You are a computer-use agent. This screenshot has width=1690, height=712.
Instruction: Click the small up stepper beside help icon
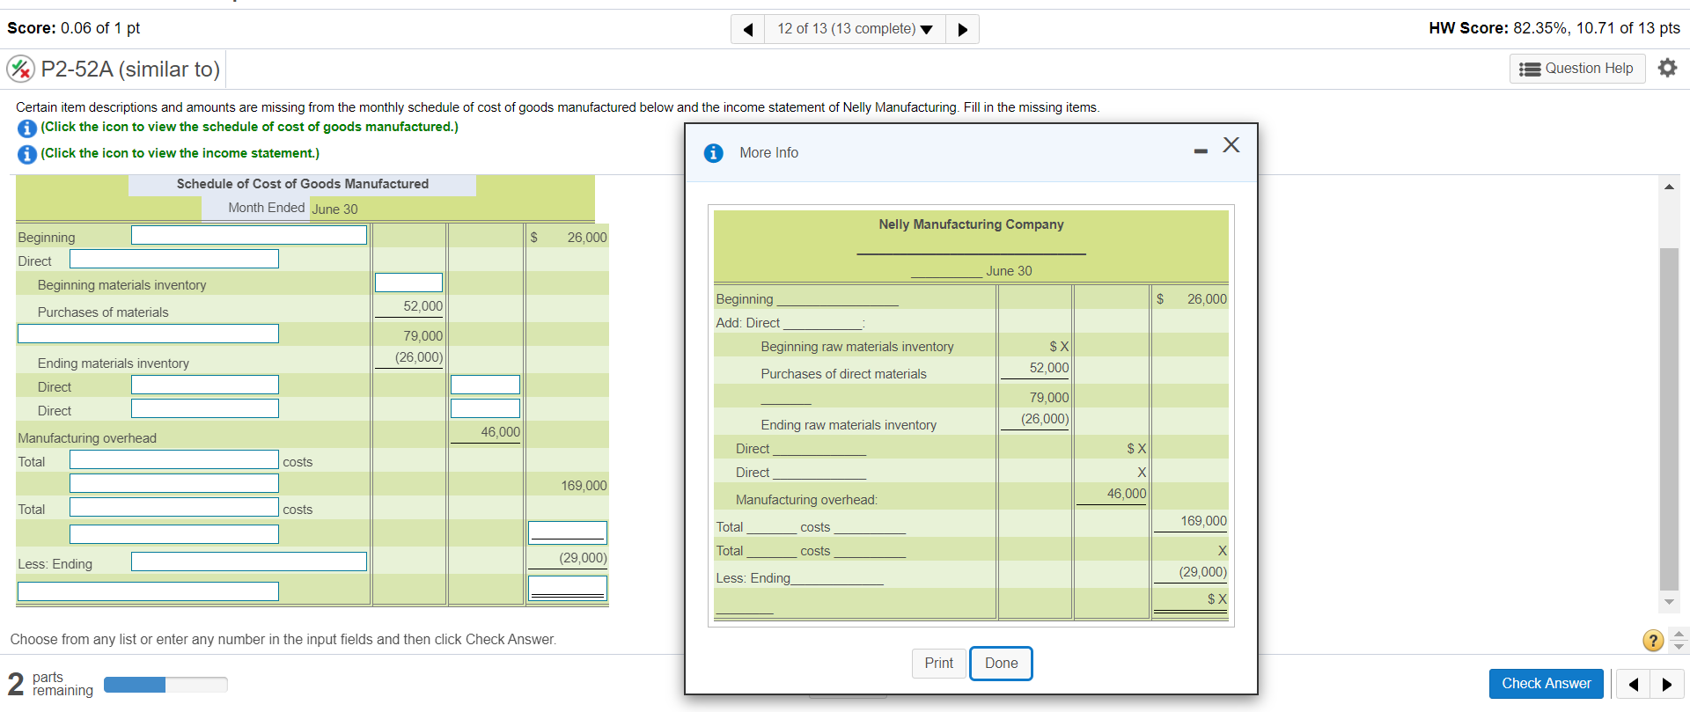(1679, 634)
